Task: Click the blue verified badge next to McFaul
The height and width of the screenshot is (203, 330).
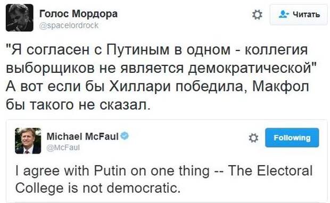Action: [x=125, y=136]
